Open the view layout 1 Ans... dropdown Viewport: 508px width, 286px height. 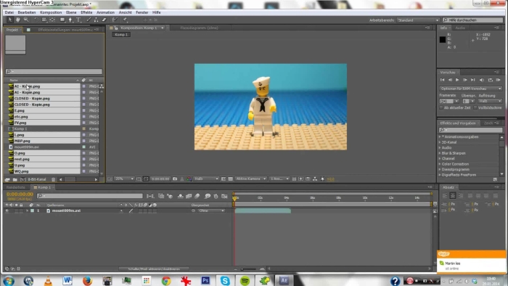click(x=279, y=179)
